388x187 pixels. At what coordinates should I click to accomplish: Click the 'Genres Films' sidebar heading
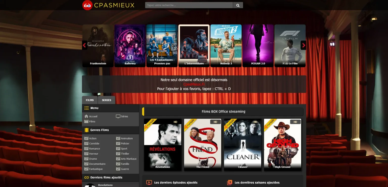click(100, 130)
